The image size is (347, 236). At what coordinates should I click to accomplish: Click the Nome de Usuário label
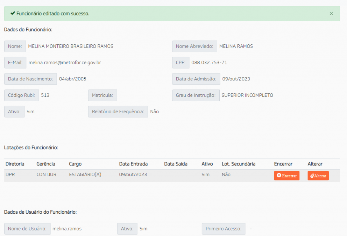click(27, 229)
